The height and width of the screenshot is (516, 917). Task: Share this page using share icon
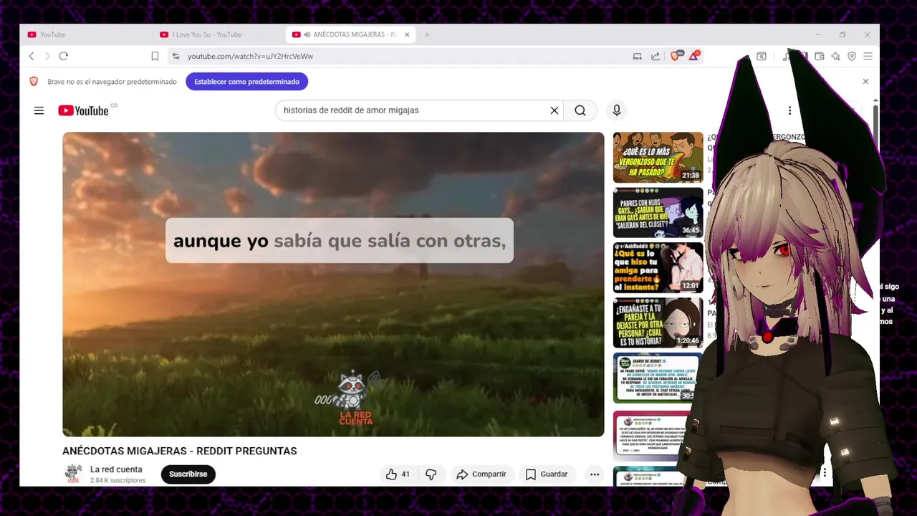coord(656,56)
